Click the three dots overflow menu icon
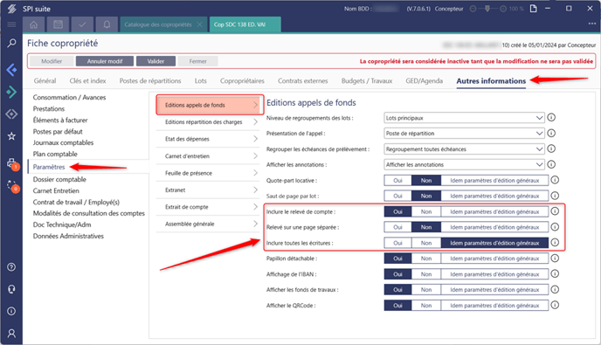 [x=592, y=24]
